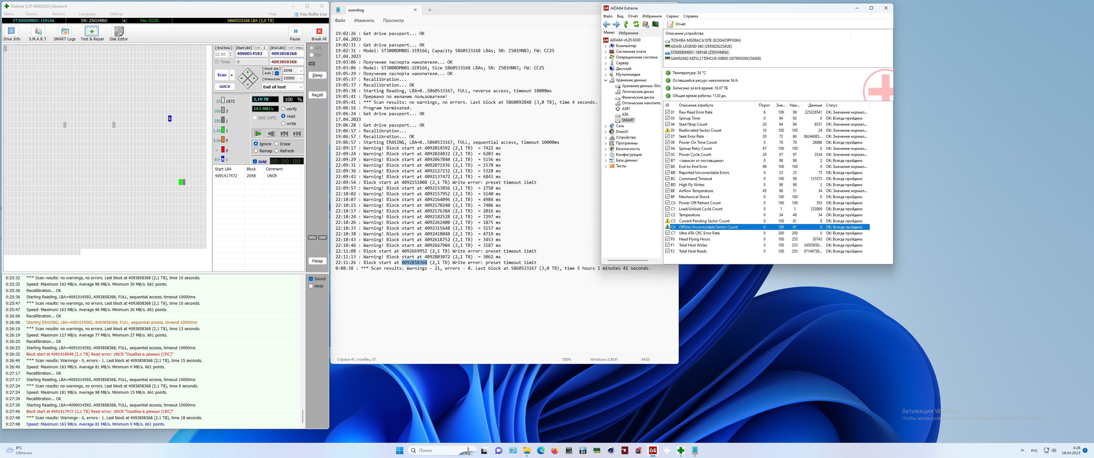Click the Drive Info toolbar icon
The width and height of the screenshot is (1094, 458).
11,31
